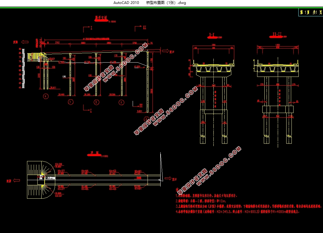This screenshot has height=233, width=323.
Task: Click the left direction arrow in elevation view
Action: point(25,42)
